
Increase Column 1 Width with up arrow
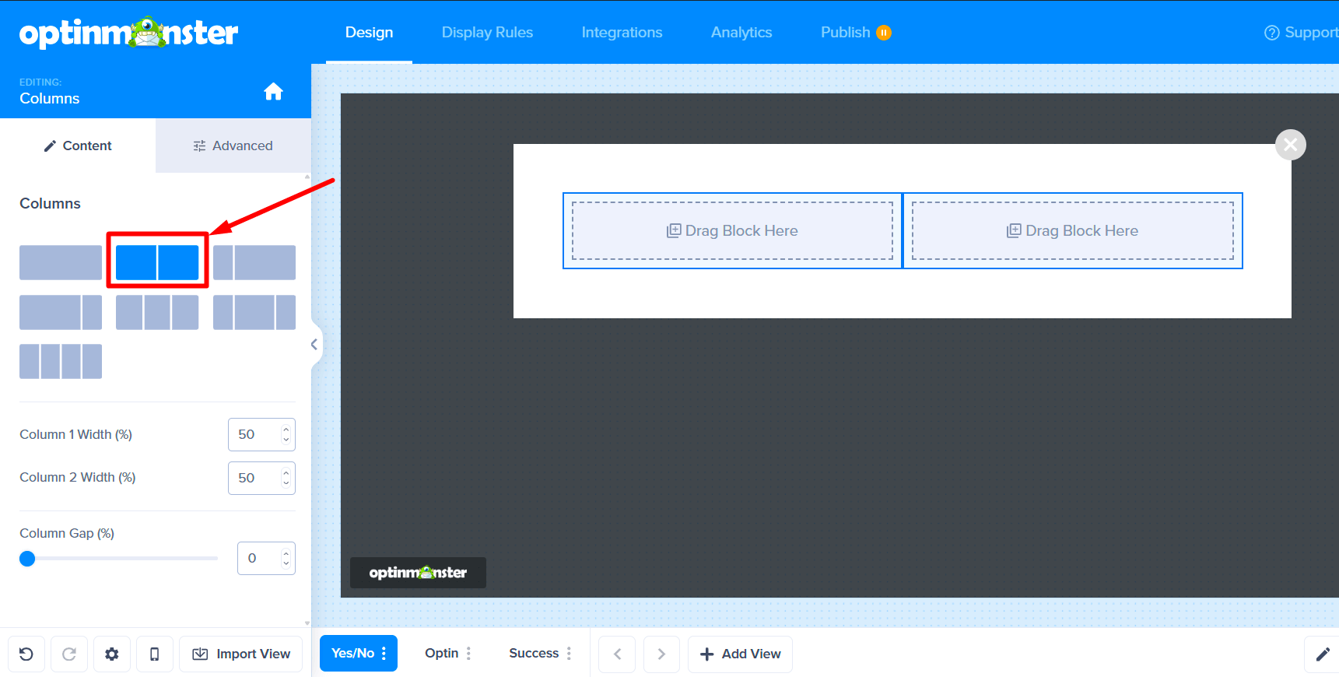[286, 429]
